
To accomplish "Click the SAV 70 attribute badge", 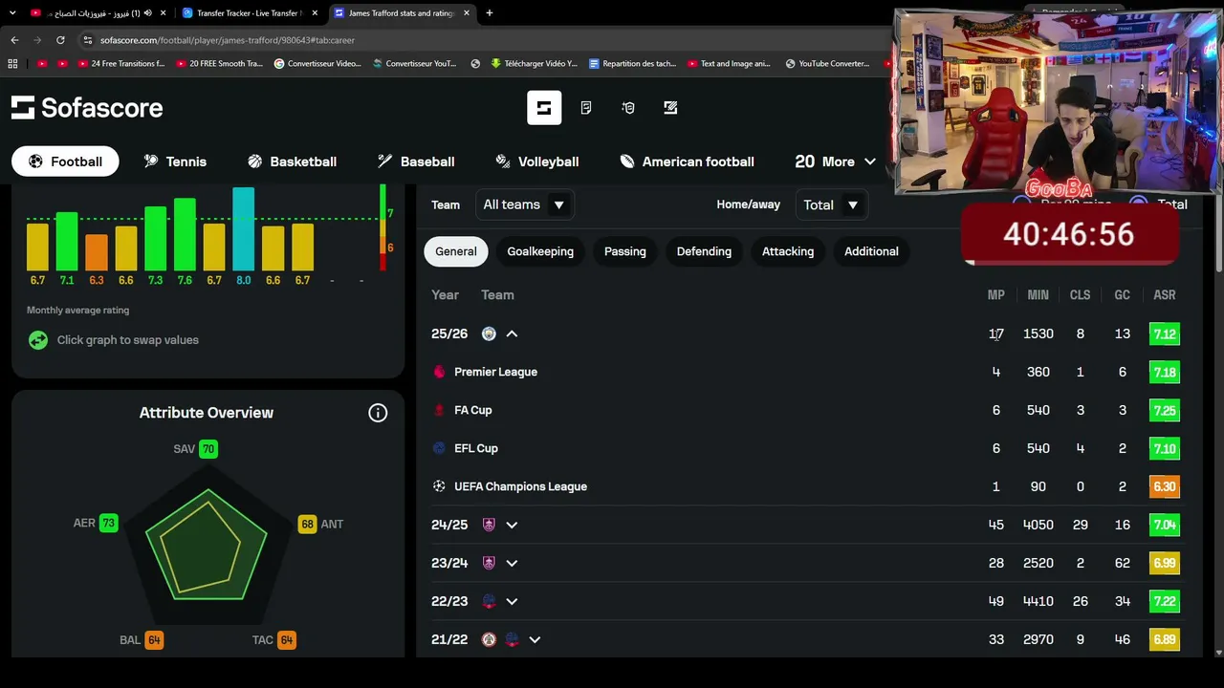I will pos(208,449).
